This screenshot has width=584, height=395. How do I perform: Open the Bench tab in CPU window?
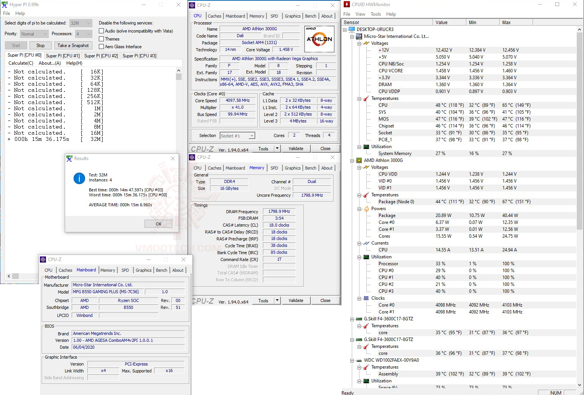tap(310, 16)
